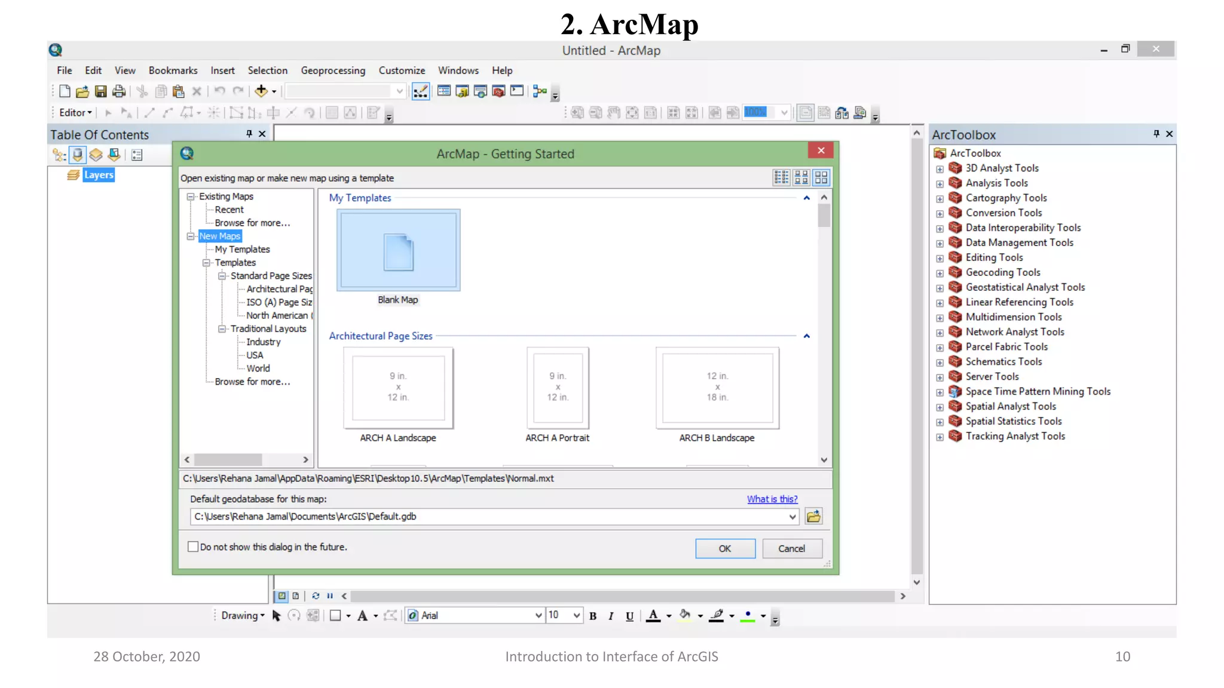This screenshot has height=688, width=1224.
Task: Show templates as large icons view
Action: 822,177
